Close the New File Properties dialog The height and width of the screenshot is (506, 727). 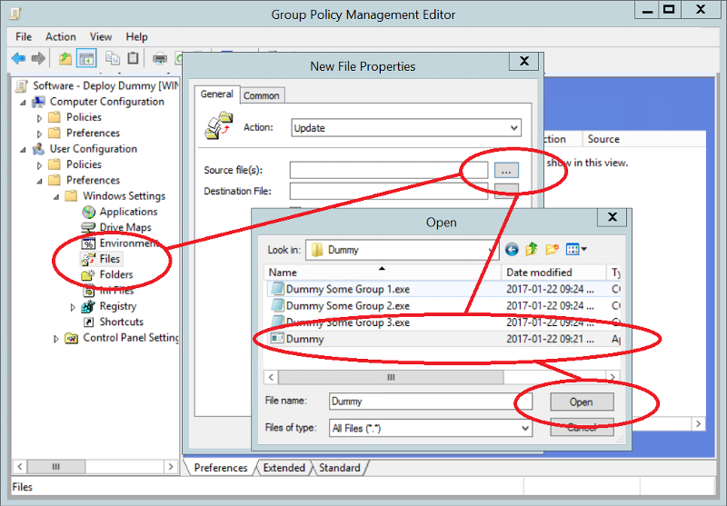(524, 61)
